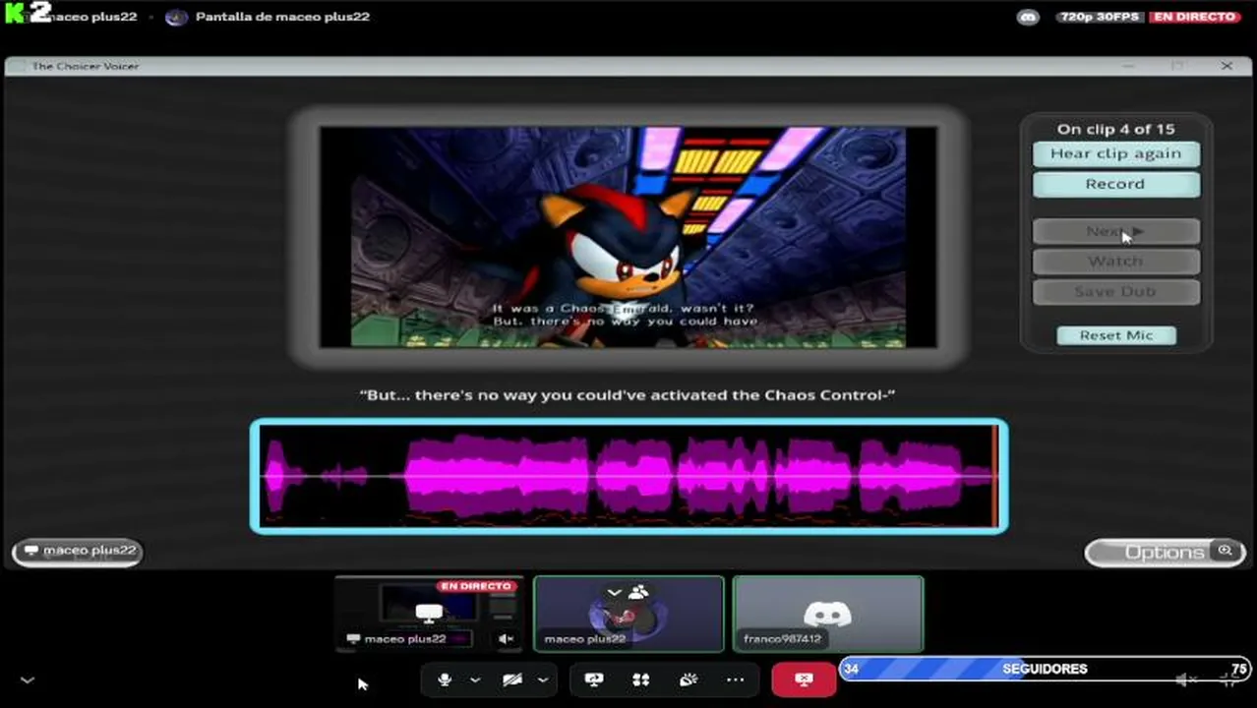Toggle the volume icon at bottom right
The width and height of the screenshot is (1257, 708).
click(1187, 679)
